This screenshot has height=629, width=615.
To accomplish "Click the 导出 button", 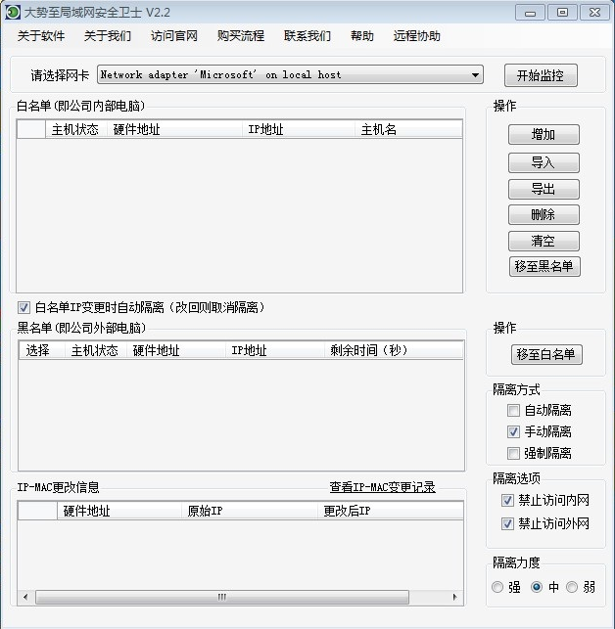I will tap(544, 189).
